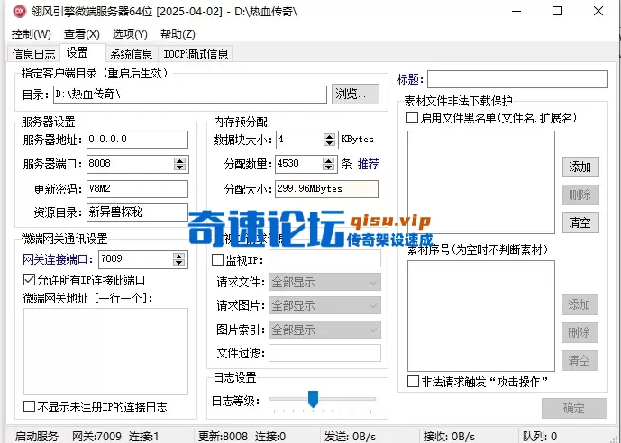Click the 浏览... button
This screenshot has width=621, height=443.
point(355,95)
